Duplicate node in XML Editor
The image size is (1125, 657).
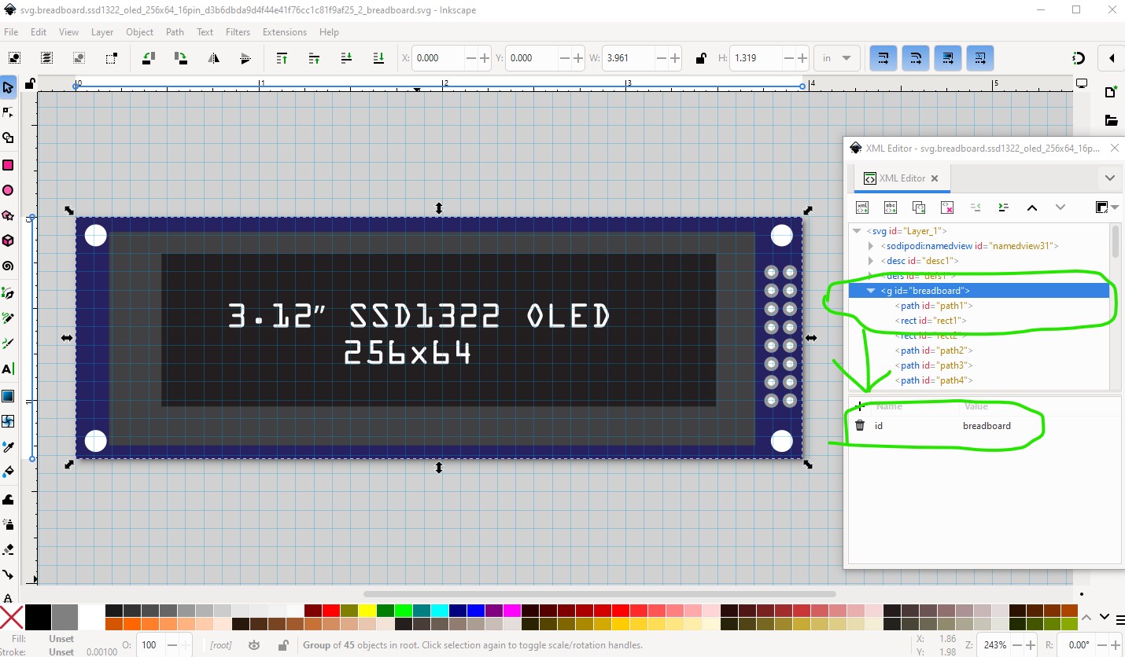(918, 207)
